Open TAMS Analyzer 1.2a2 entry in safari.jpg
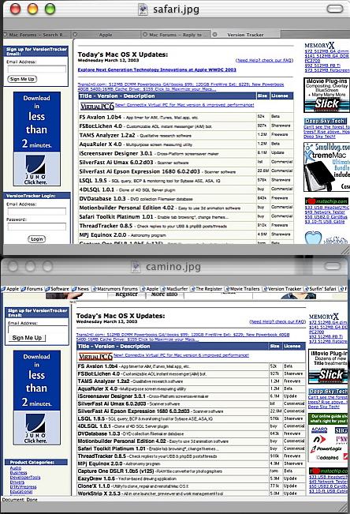Image resolution: width=350 pixels, height=514 pixels. [x=107, y=135]
